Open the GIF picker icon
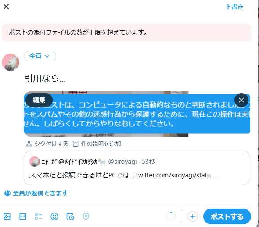259x227 pixels. (x=23, y=216)
